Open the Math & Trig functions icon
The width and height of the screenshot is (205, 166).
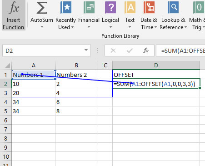click(199, 8)
